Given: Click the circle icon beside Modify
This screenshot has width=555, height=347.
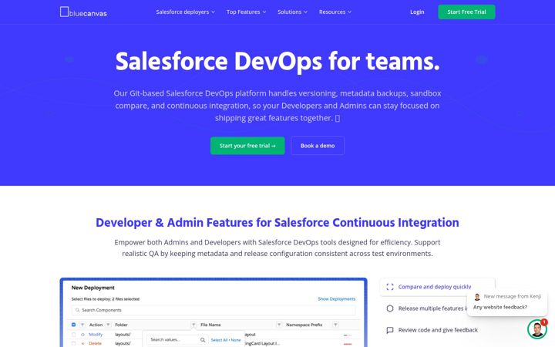Looking at the screenshot, I should [x=82, y=334].
